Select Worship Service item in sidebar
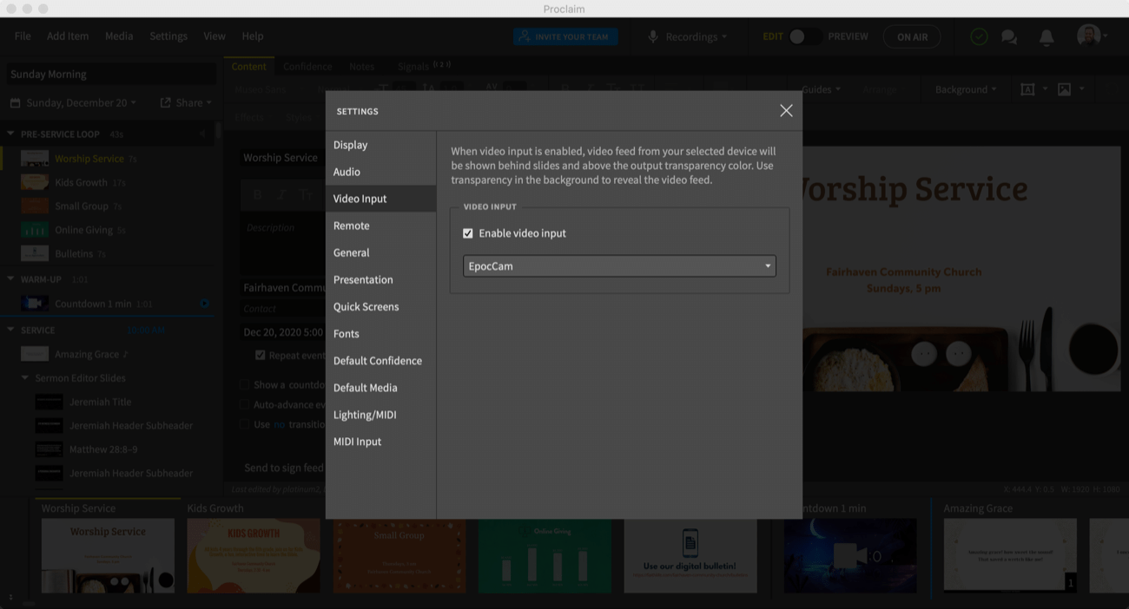Viewport: 1129px width, 609px height. point(109,159)
